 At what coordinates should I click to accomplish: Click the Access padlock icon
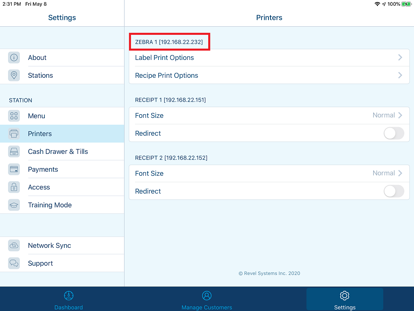pyautogui.click(x=14, y=187)
